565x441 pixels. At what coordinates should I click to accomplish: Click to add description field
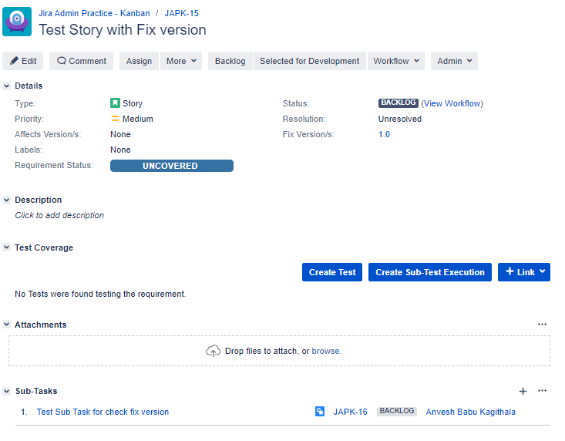(x=59, y=215)
